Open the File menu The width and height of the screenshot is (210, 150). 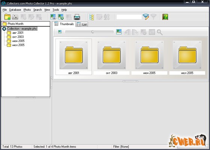pyautogui.click(x=4, y=10)
